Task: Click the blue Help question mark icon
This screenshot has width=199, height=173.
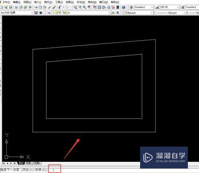Action: 123,7
